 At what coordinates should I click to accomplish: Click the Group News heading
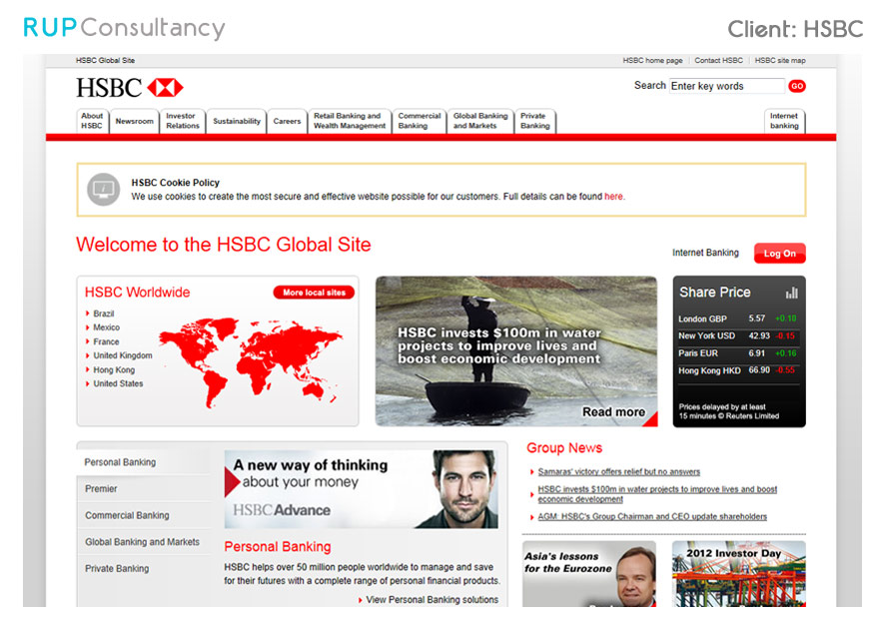(x=564, y=448)
